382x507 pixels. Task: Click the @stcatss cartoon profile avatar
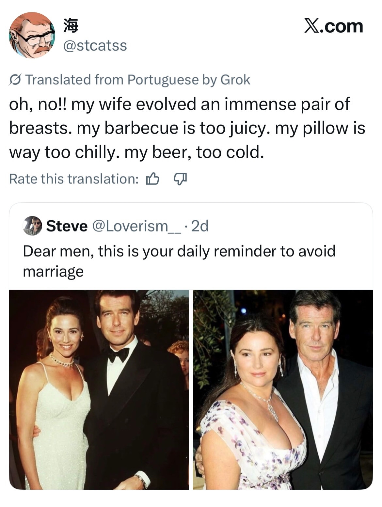pyautogui.click(x=32, y=35)
